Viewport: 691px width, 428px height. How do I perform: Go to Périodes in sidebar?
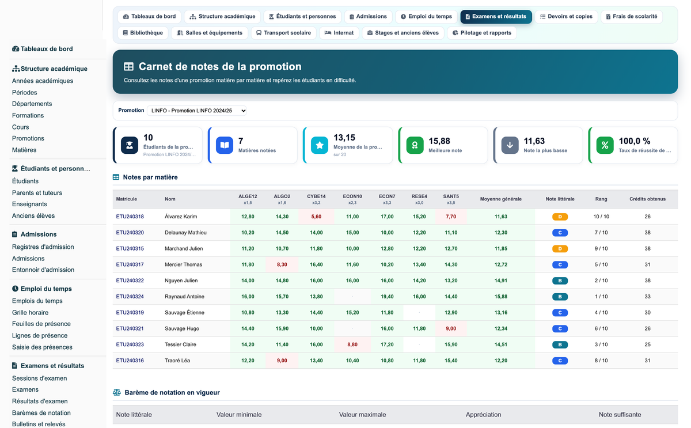(x=25, y=93)
